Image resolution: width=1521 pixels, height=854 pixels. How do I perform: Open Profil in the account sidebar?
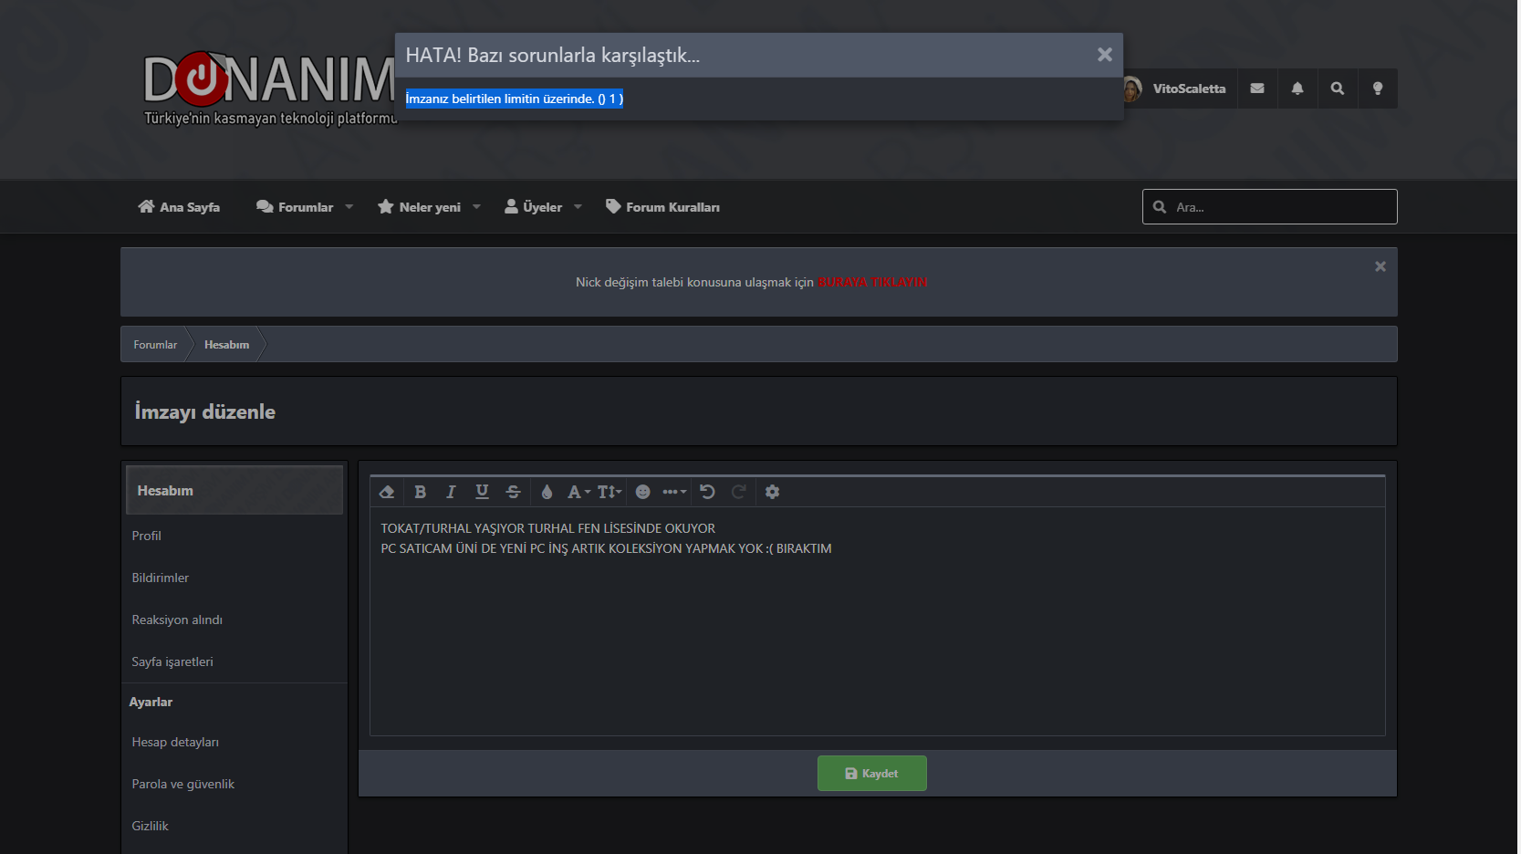[146, 536]
